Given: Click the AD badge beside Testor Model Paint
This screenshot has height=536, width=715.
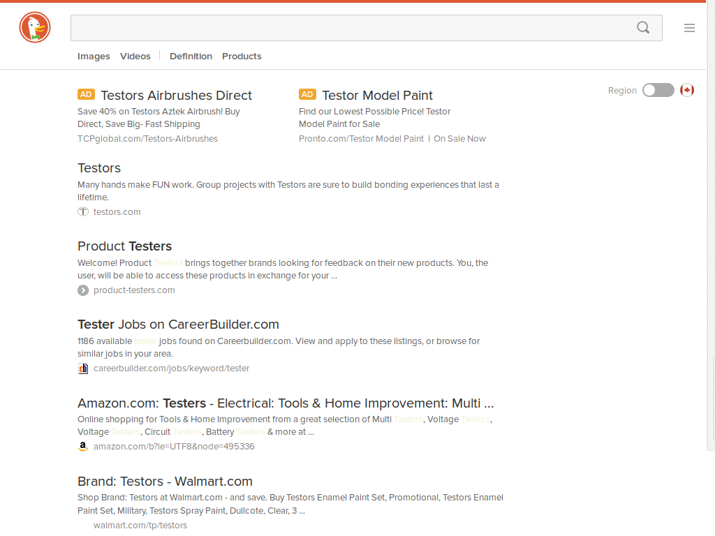Looking at the screenshot, I should point(307,94).
